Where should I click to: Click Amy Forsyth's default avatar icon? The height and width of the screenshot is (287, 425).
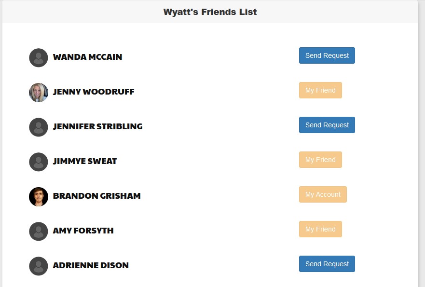click(x=39, y=232)
